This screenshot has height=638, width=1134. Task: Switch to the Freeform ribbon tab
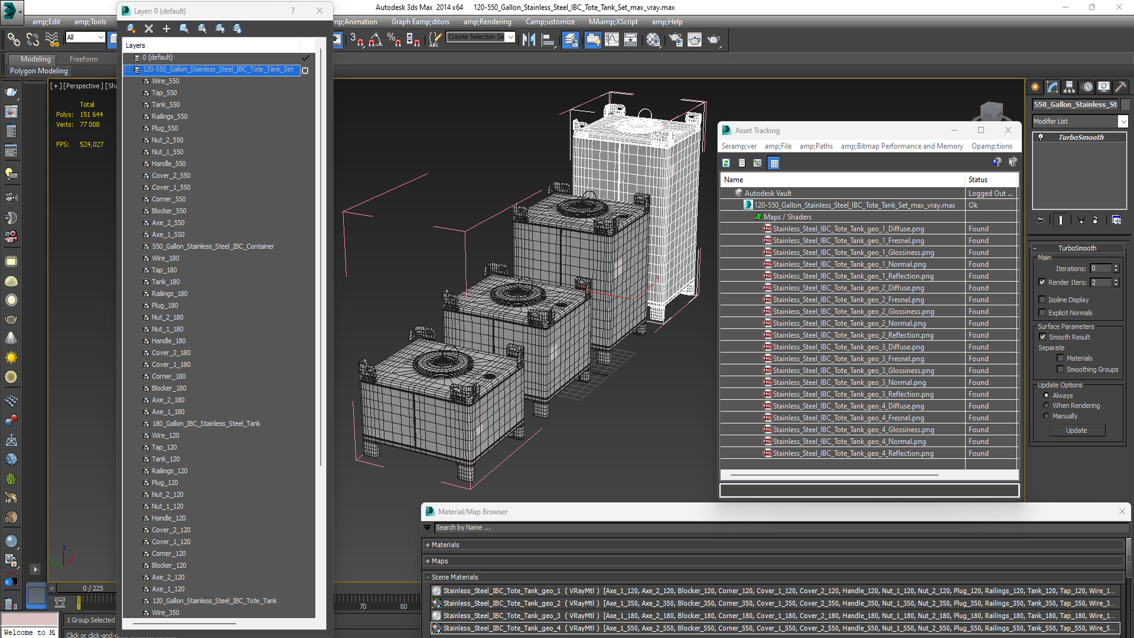(83, 59)
